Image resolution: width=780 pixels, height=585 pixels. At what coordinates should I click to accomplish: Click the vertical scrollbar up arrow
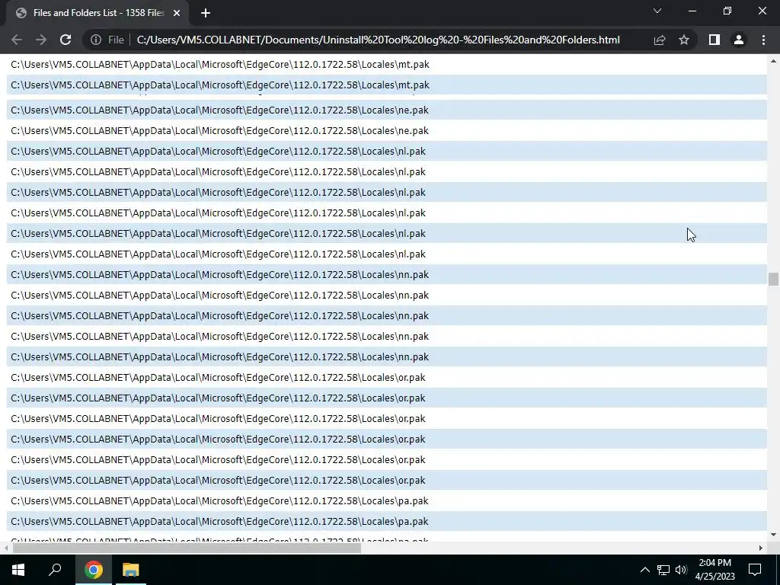coord(773,61)
